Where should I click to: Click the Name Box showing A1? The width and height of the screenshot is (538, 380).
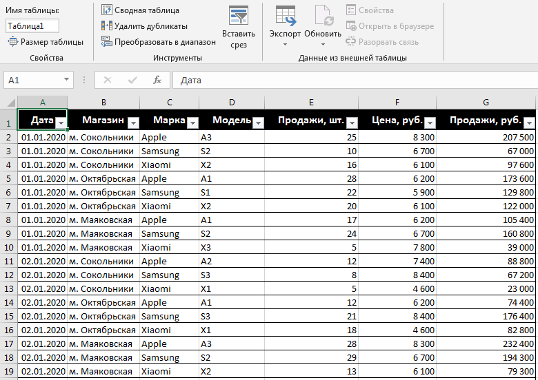[39, 80]
